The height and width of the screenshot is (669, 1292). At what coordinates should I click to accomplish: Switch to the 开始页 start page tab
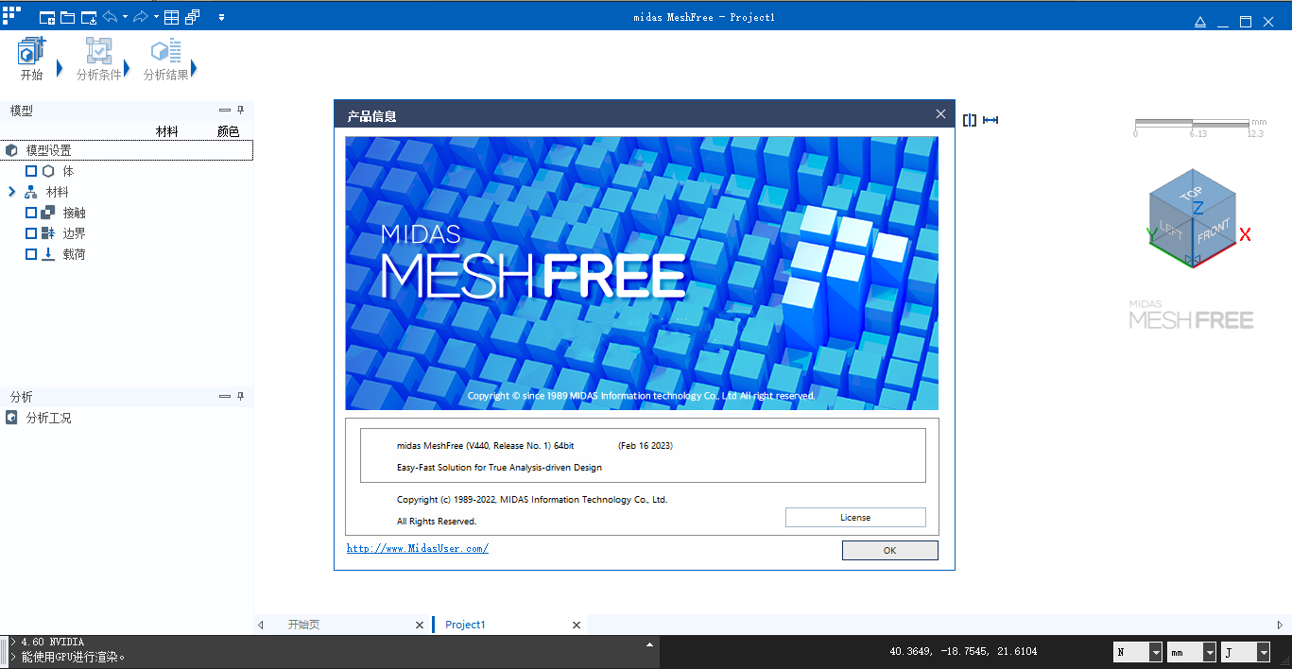coord(304,625)
